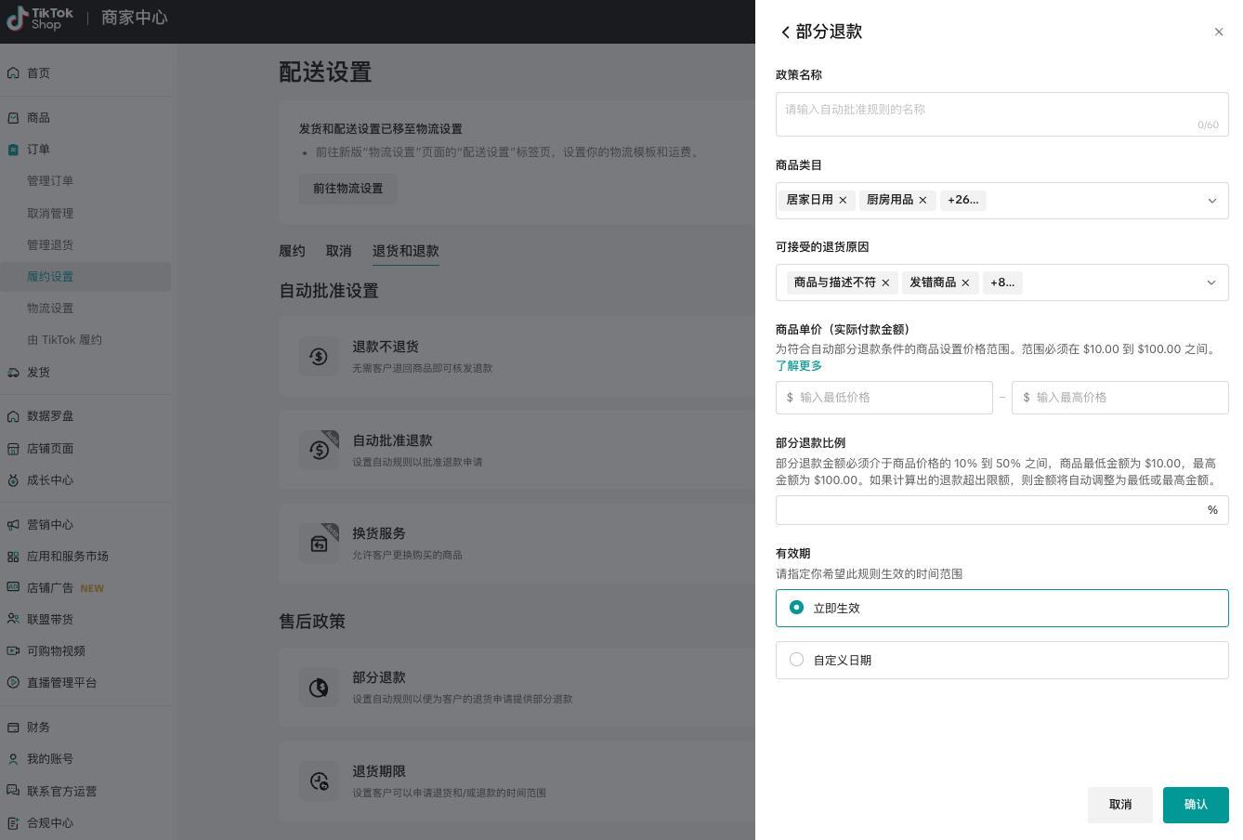Screen dimensions: 1243x840
Task: Click the 营销中心 marketing center icon
Action: 13,524
